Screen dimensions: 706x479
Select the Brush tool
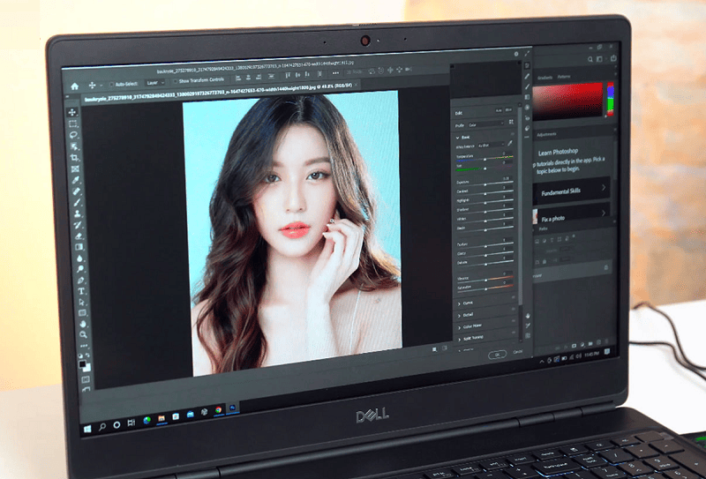tap(77, 202)
